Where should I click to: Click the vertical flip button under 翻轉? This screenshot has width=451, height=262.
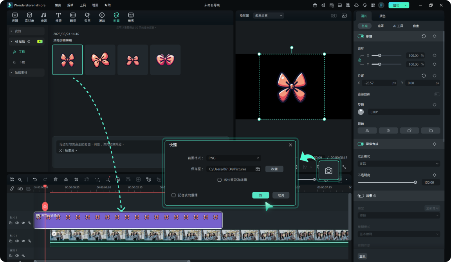point(389,130)
